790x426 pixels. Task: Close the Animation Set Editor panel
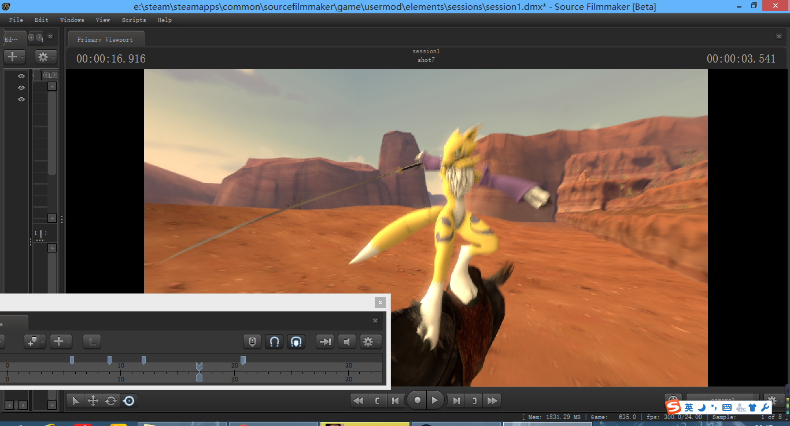coord(50,36)
